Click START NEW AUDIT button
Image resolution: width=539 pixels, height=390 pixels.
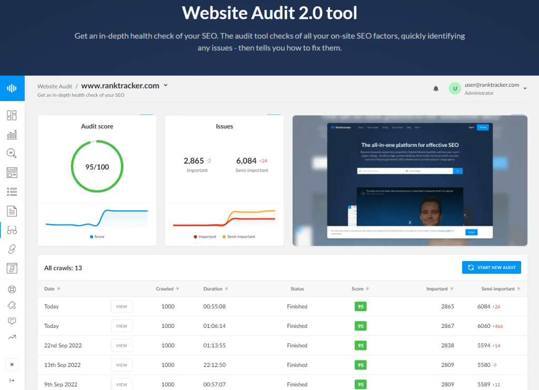[491, 267]
